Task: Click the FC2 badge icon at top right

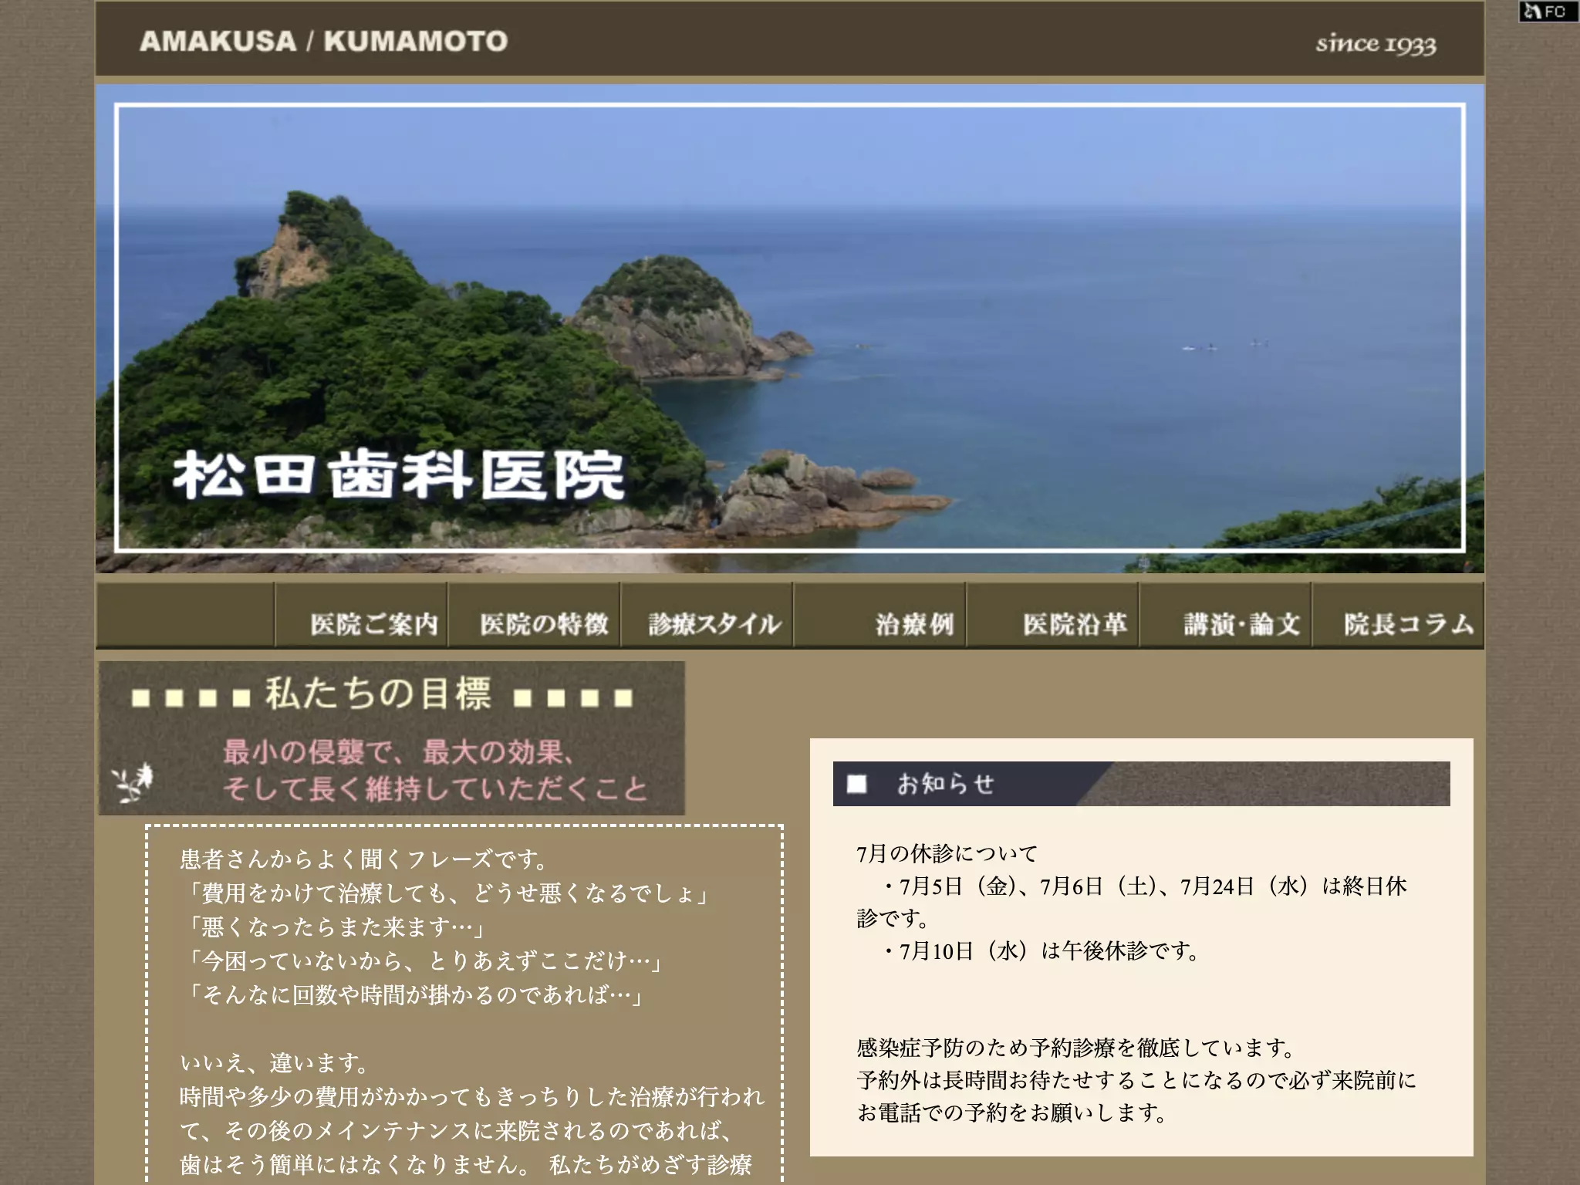Action: (x=1548, y=11)
